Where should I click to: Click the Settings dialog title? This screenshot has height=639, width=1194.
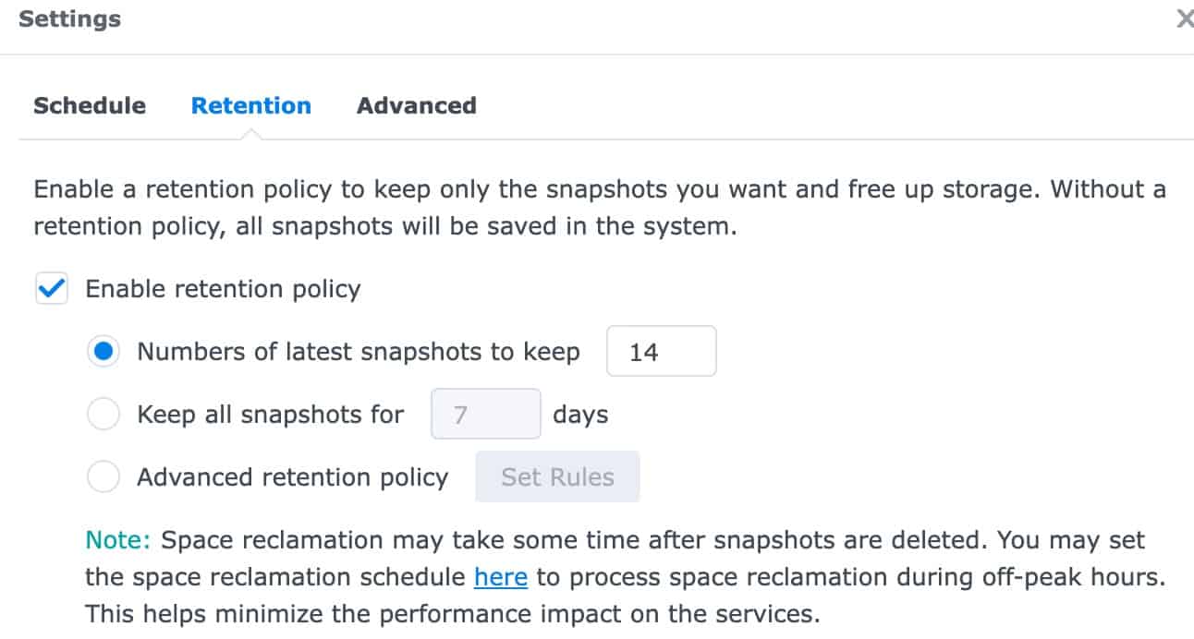tap(70, 18)
